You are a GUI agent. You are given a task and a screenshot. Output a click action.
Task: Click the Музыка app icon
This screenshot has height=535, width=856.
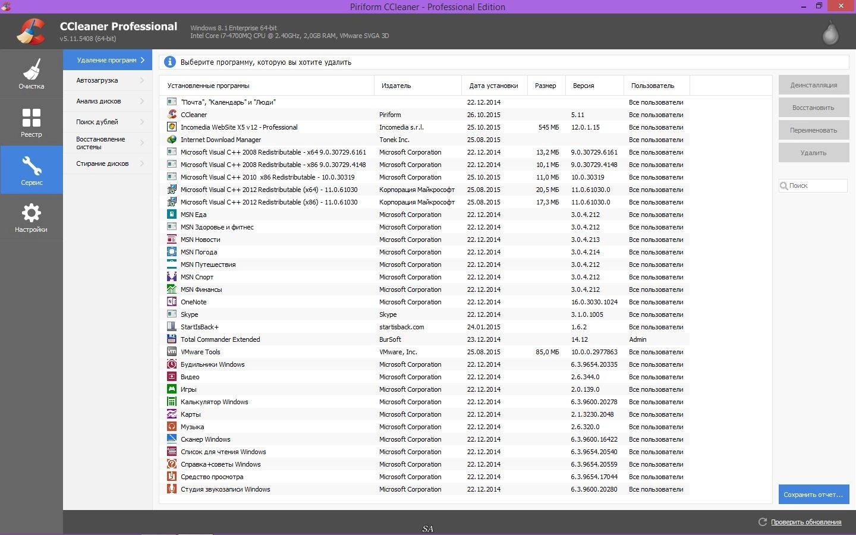tap(172, 426)
